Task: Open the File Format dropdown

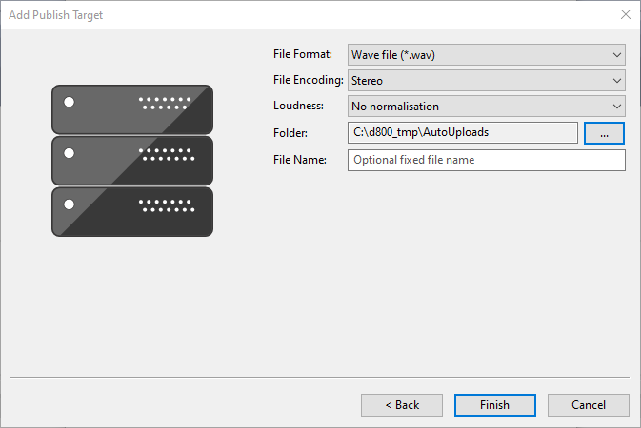Action: coord(486,55)
